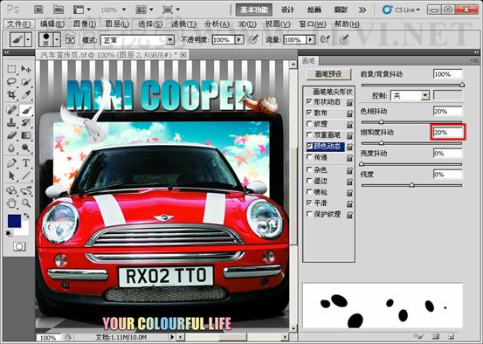
Task: Swap foreground and background colors
Action: click(x=26, y=216)
